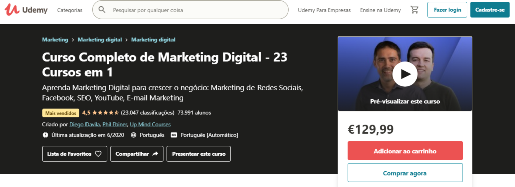Click the Lista de Favoritos button
Screen dimensions: 515x187
(74, 154)
